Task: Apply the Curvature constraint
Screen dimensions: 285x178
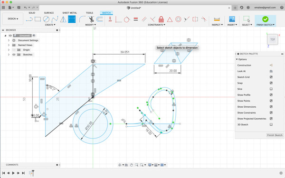Action: [x=204, y=19]
